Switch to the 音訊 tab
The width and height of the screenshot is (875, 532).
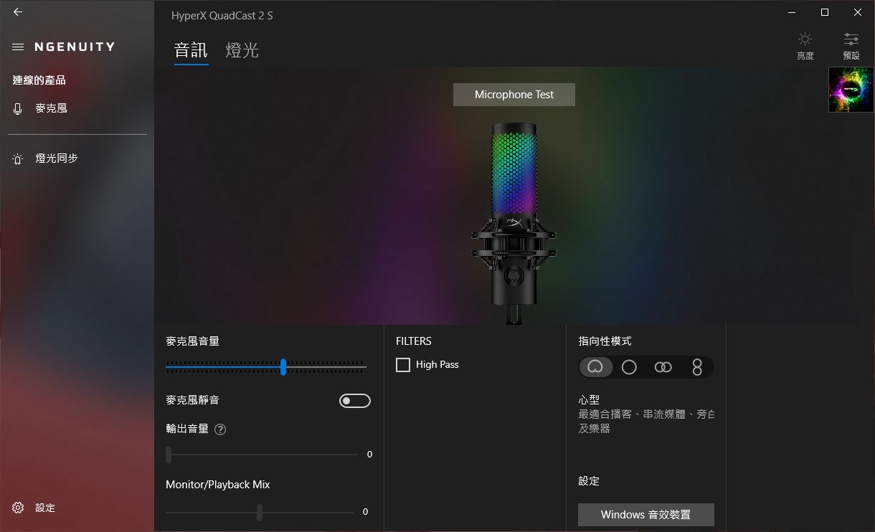191,50
